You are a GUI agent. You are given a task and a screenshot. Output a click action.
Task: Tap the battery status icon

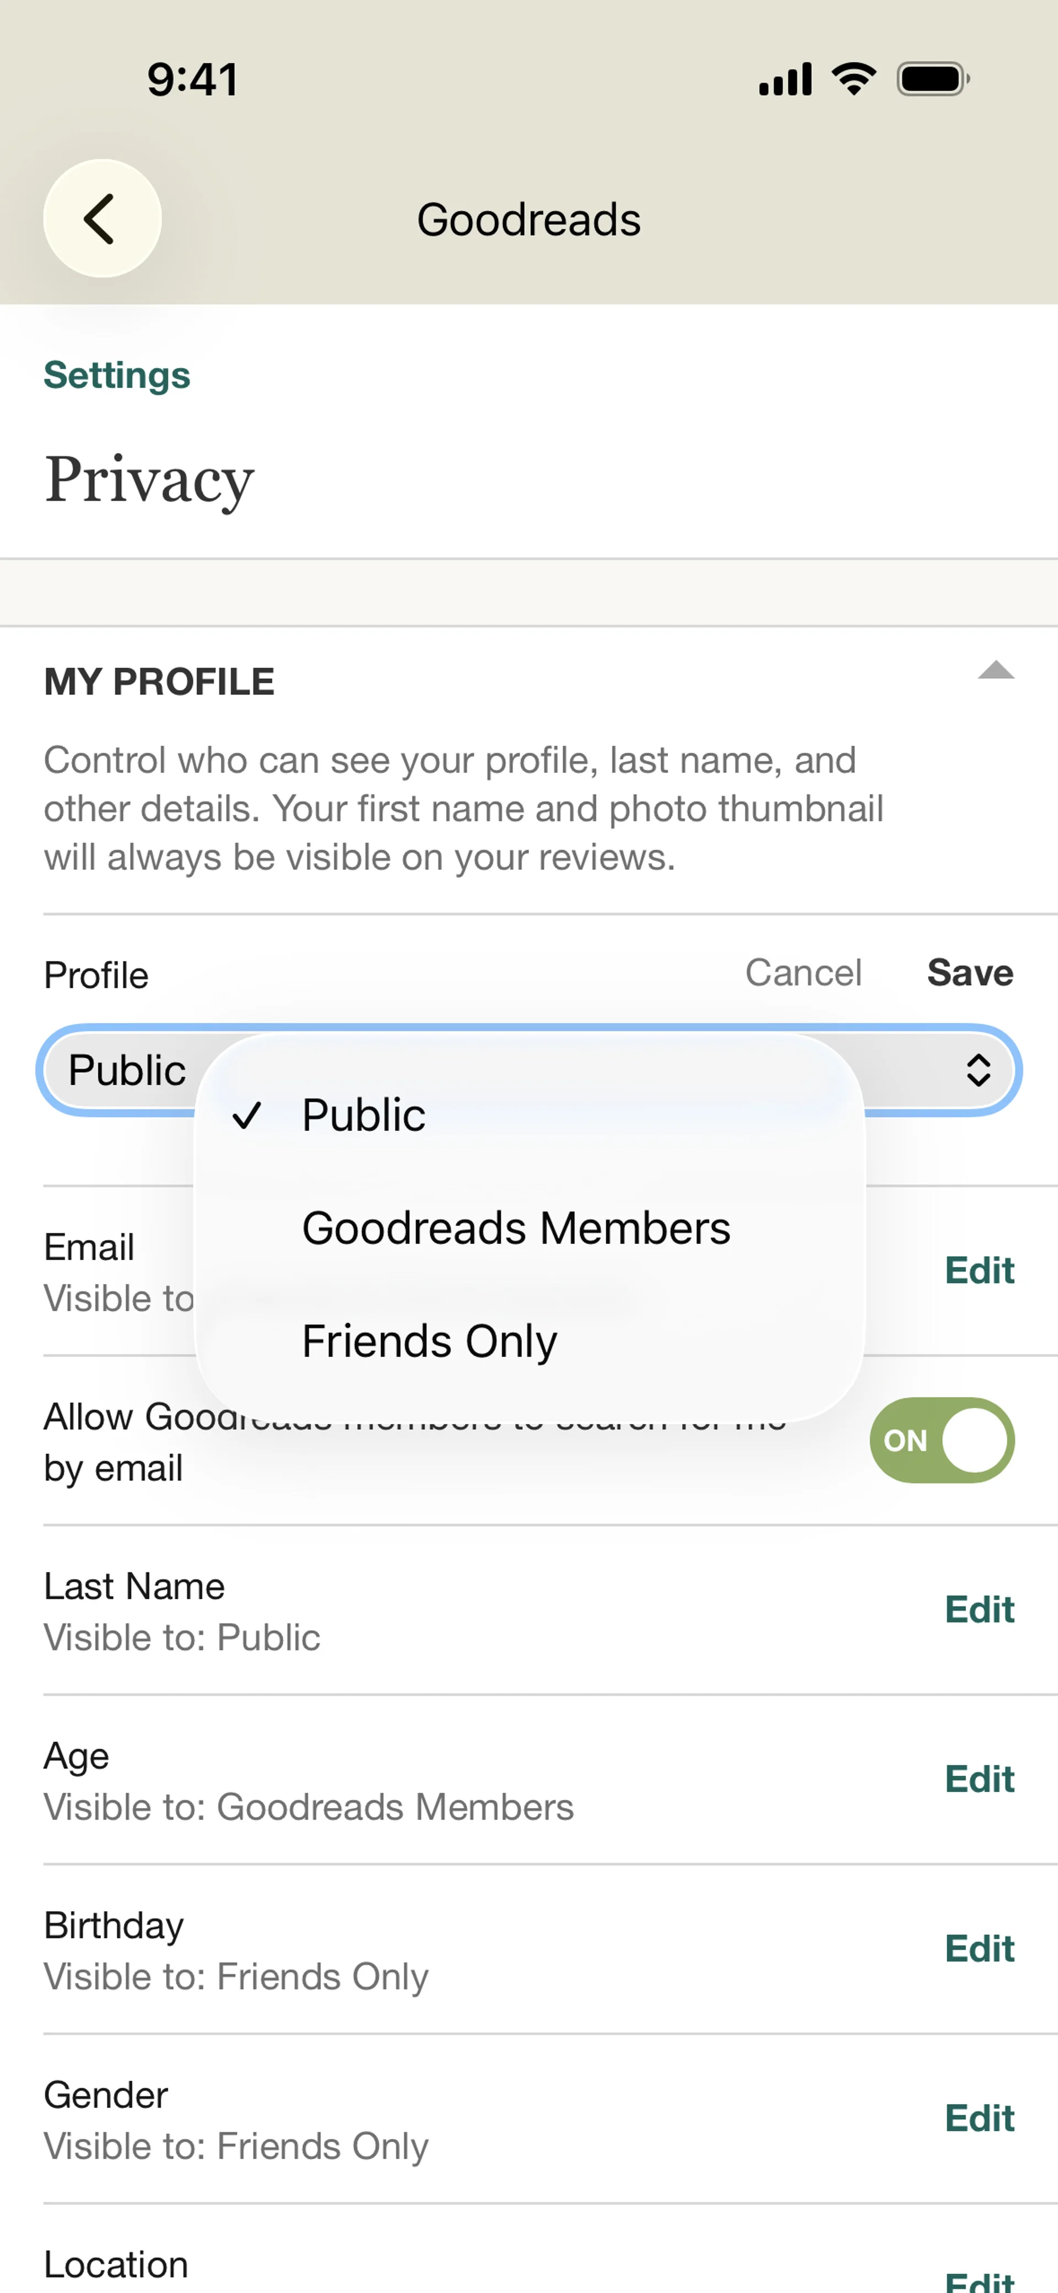click(932, 79)
